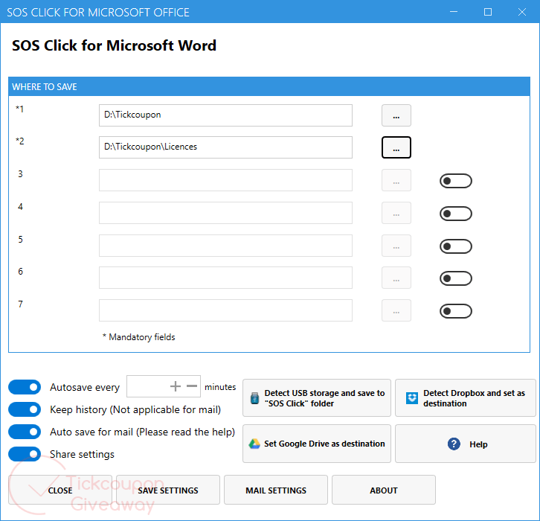Enable the toggle for save location 3

tap(456, 181)
